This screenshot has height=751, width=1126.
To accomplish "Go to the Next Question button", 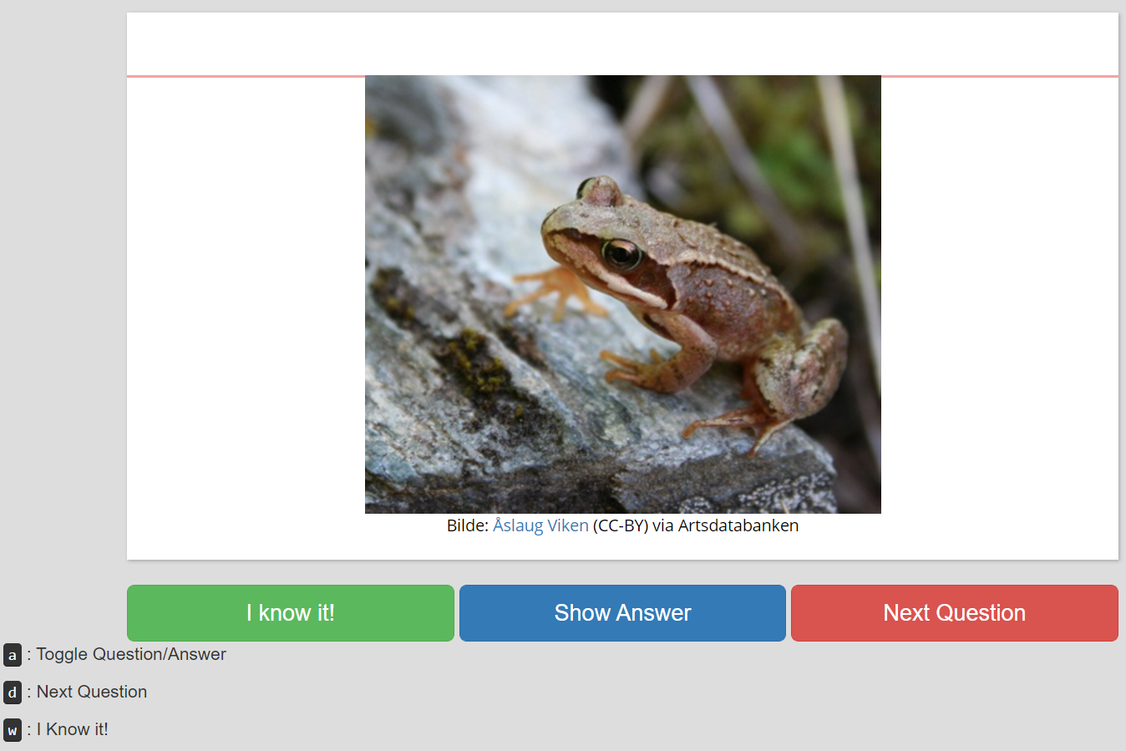I will [954, 613].
